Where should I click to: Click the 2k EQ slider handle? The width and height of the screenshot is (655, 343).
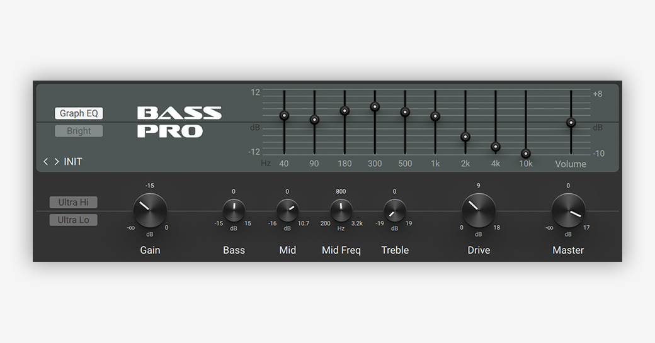(x=465, y=137)
